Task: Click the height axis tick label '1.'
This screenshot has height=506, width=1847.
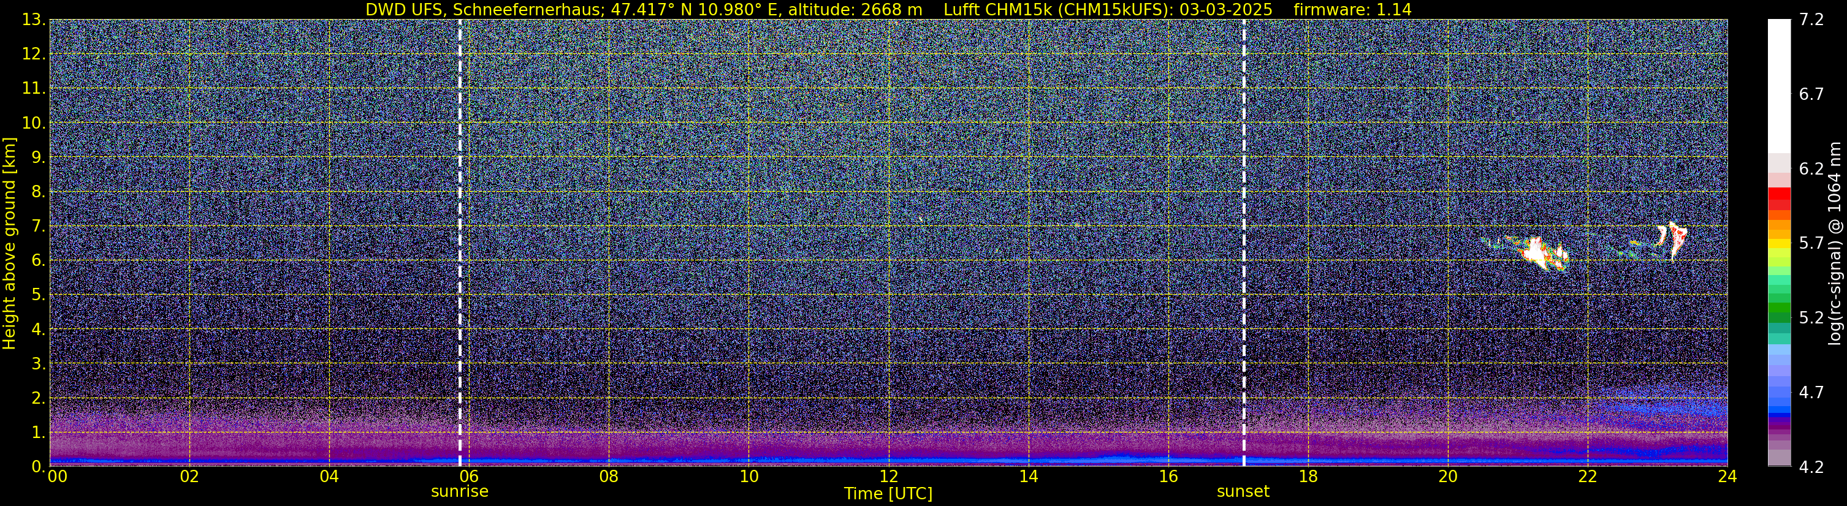Action: [38, 433]
